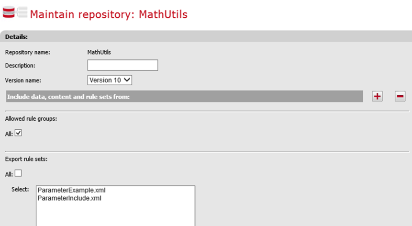The height and width of the screenshot is (226, 412).
Task: Click the 'Version name:' label
Action: [x=23, y=80]
